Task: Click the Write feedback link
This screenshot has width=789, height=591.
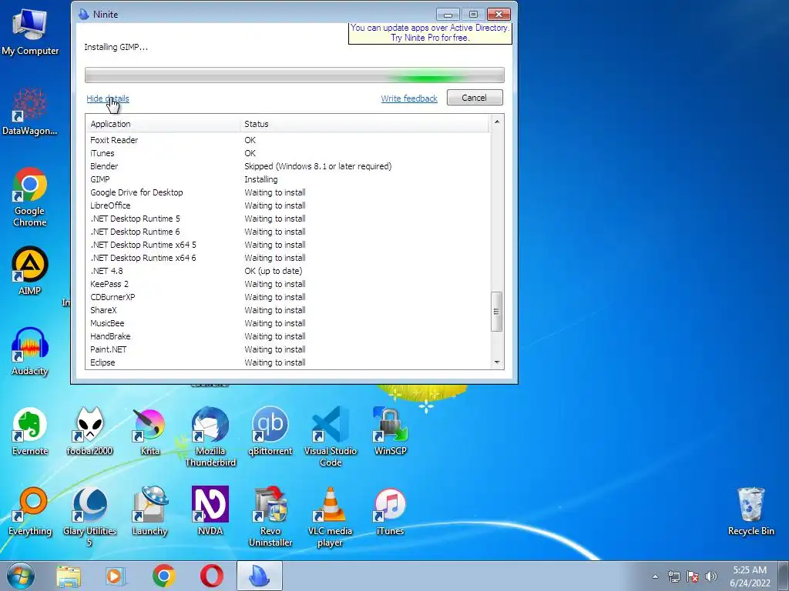Action: (409, 98)
